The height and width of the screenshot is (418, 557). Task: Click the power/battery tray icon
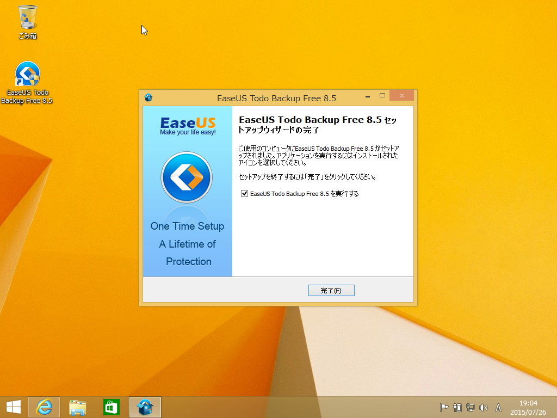click(x=457, y=408)
